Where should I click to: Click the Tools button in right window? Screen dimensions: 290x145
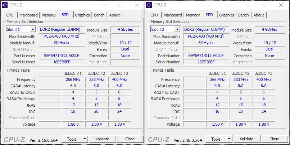(x=216, y=139)
